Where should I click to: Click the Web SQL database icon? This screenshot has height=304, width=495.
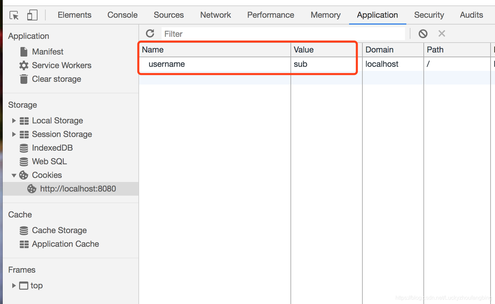24,162
